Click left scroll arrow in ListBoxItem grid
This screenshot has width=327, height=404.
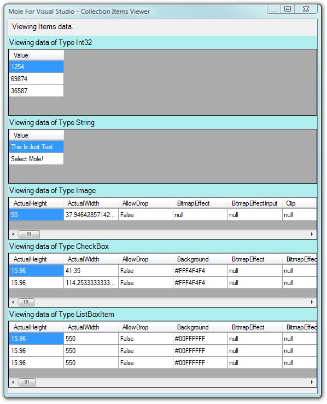(x=13, y=382)
